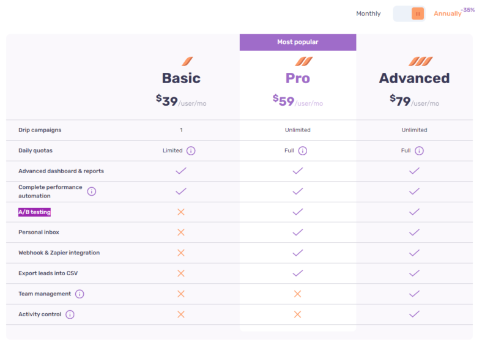Image resolution: width=482 pixels, height=345 pixels.
Task: Select Annually billing option
Action: (448, 13)
